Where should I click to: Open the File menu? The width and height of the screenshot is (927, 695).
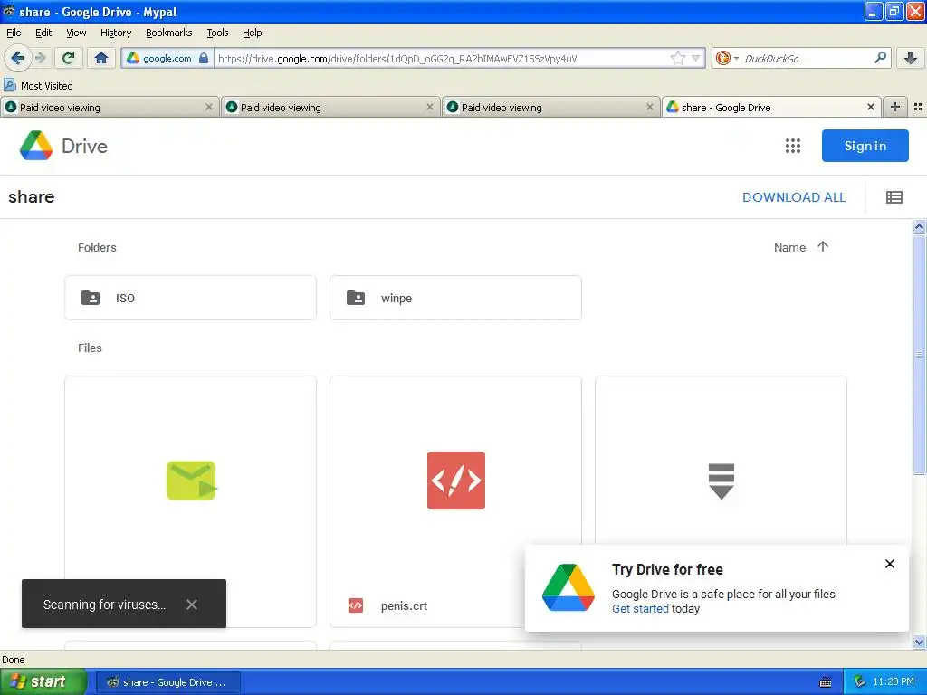tap(14, 33)
